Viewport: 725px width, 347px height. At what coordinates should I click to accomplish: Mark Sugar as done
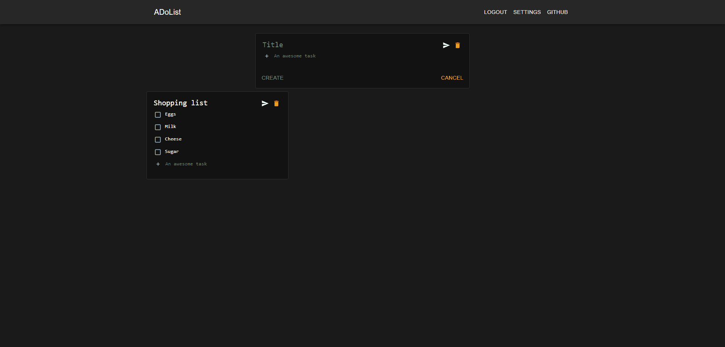coord(158,152)
